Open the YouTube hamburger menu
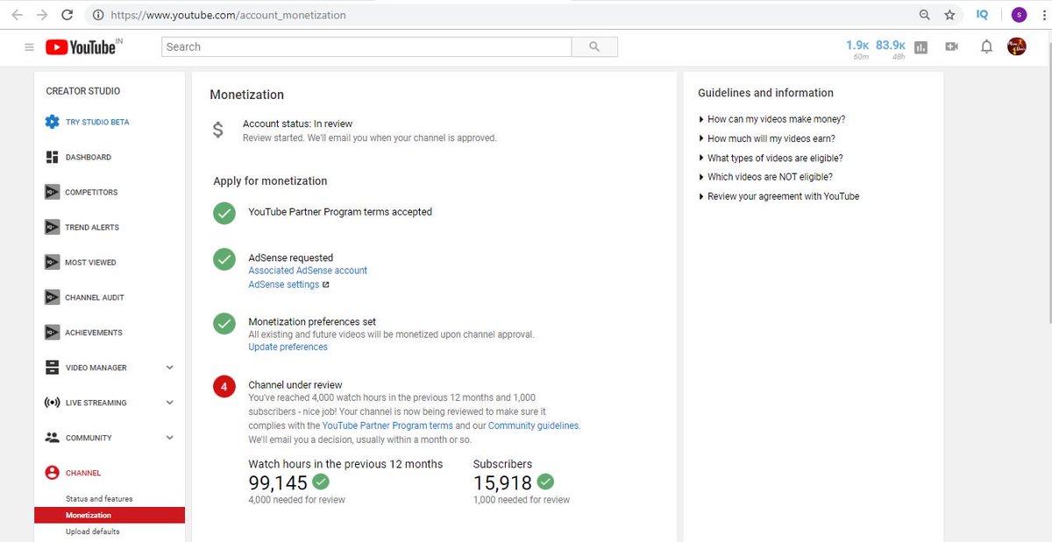Screen dimensions: 1052x542 coord(29,47)
